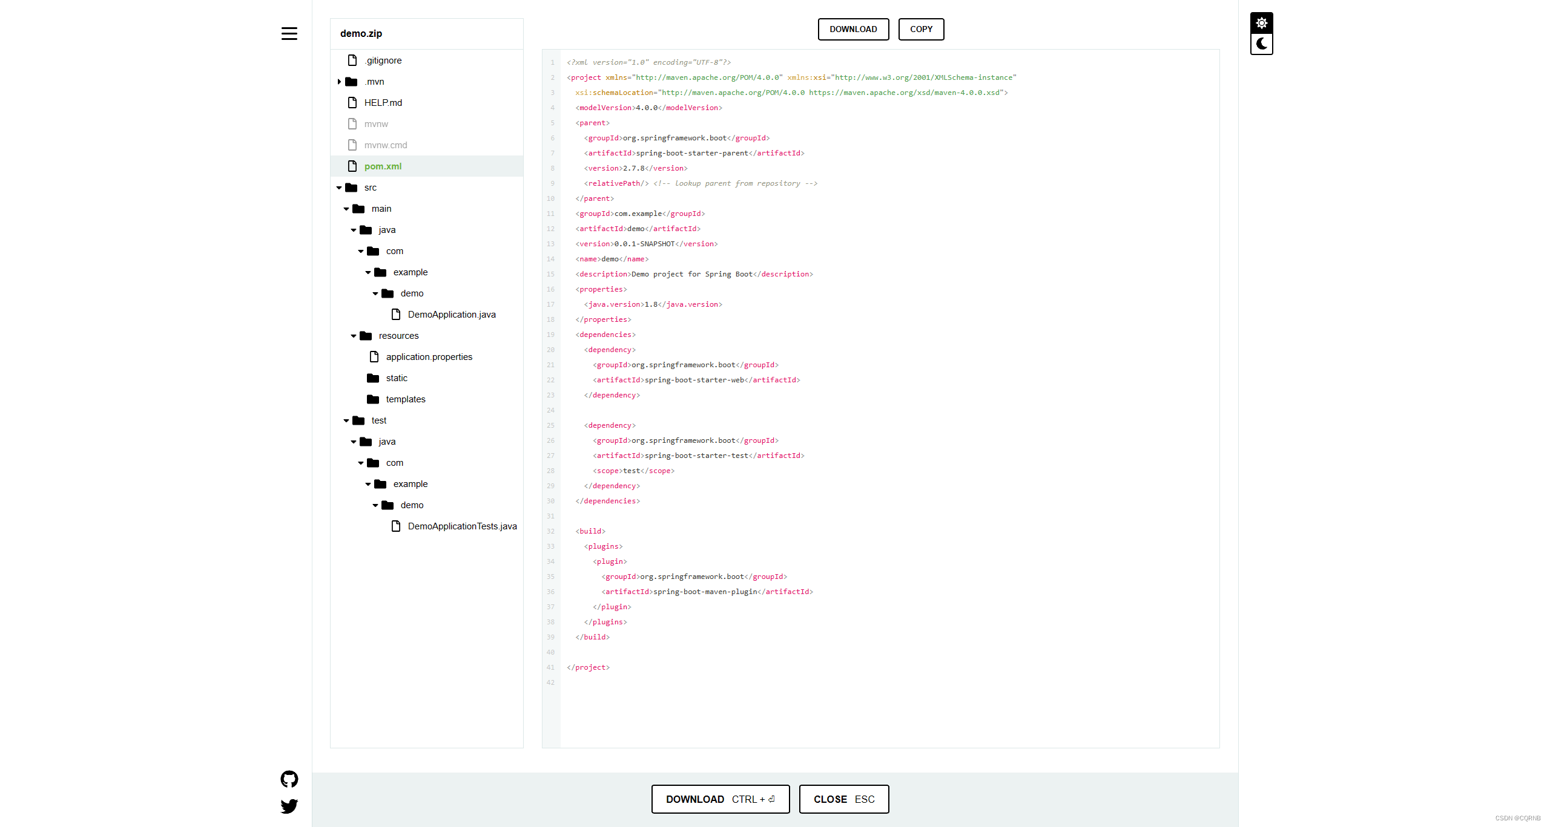Switch to dark theme moon icon
The height and width of the screenshot is (827, 1550).
pyautogui.click(x=1261, y=44)
